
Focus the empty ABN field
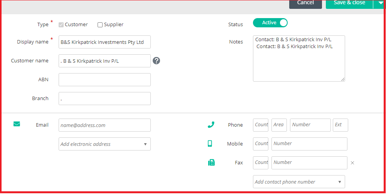(105, 80)
